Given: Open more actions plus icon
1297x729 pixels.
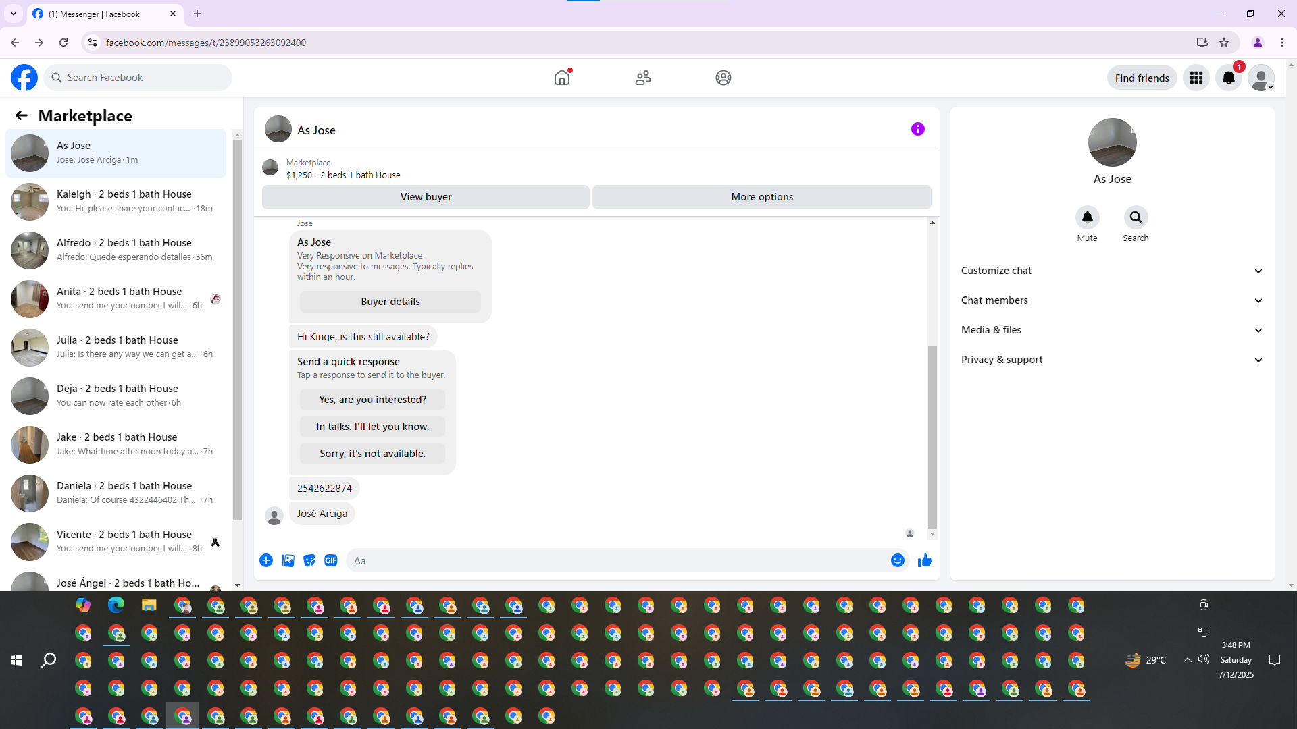Looking at the screenshot, I should (x=266, y=560).
